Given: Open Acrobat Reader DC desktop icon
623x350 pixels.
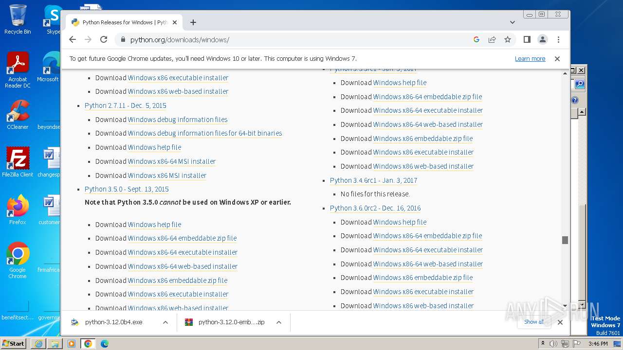Looking at the screenshot, I should (x=18, y=70).
